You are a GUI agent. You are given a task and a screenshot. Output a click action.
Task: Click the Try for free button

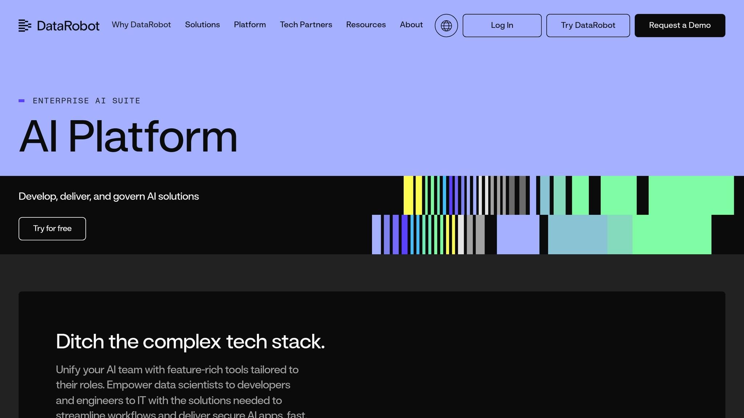tap(52, 229)
